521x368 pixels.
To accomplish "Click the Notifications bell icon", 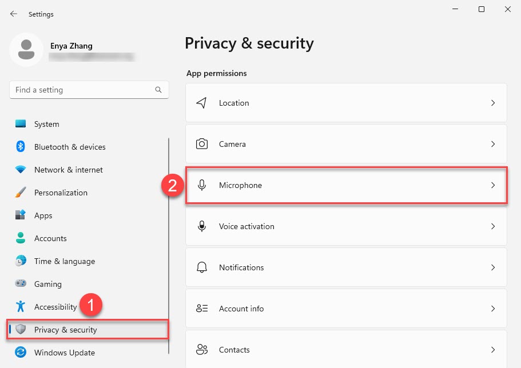I will tap(201, 267).
